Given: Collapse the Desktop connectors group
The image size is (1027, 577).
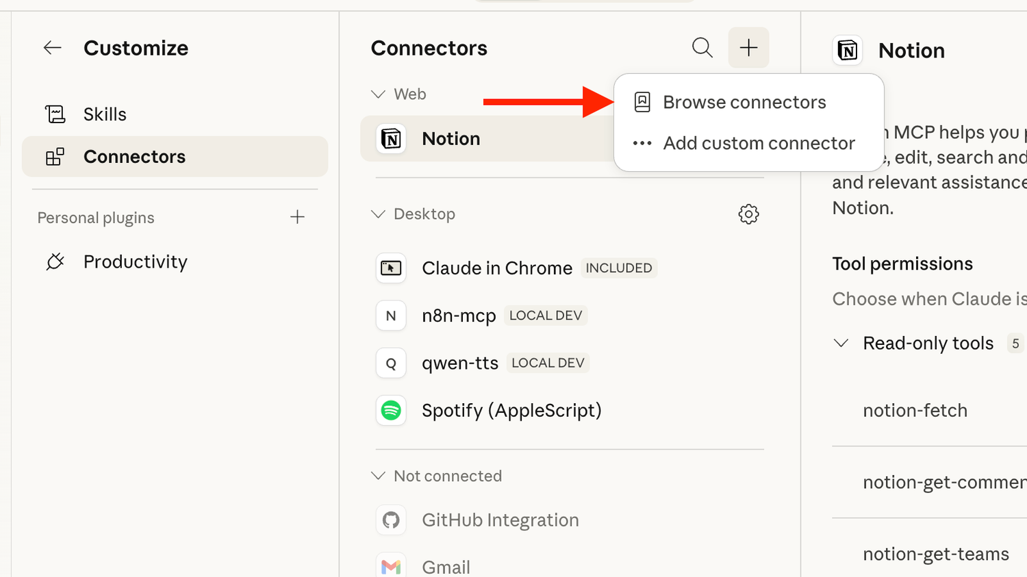Looking at the screenshot, I should coord(378,214).
